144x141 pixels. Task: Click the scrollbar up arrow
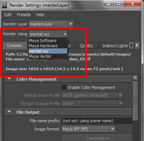click(135, 78)
